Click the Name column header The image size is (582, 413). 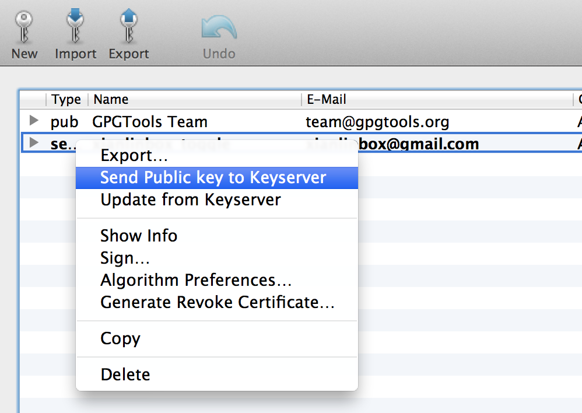[111, 100]
